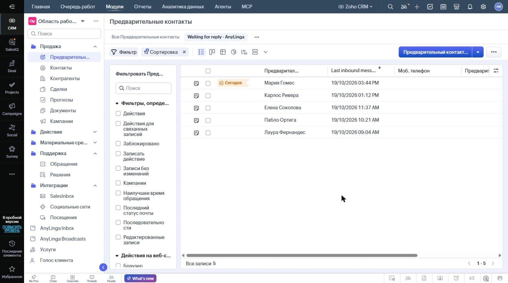Switch to list view icon

click(x=201, y=52)
